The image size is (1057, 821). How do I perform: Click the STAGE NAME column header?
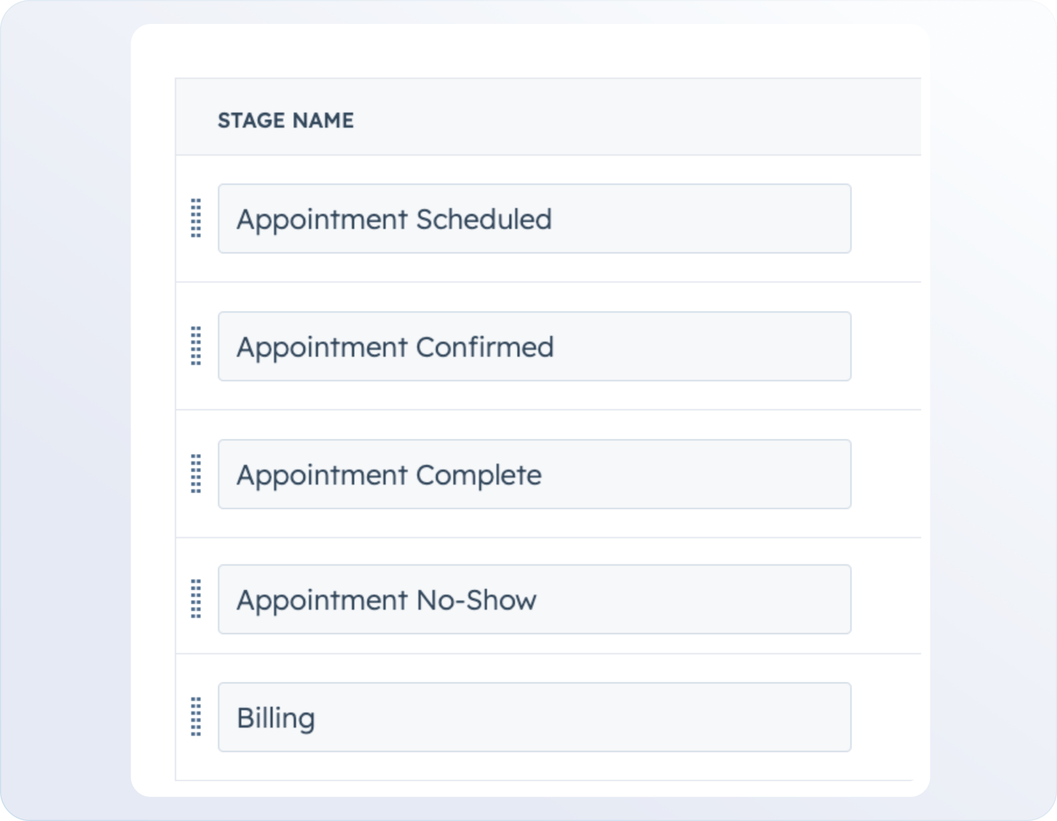pos(286,121)
